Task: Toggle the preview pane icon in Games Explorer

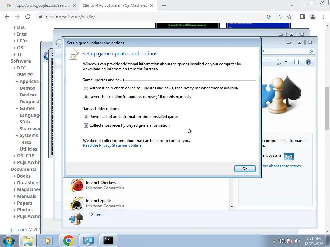Action: point(297,62)
